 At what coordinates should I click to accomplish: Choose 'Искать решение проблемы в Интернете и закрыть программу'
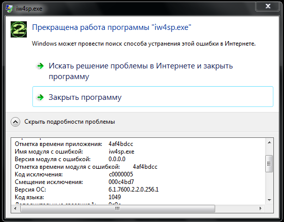tap(141, 71)
